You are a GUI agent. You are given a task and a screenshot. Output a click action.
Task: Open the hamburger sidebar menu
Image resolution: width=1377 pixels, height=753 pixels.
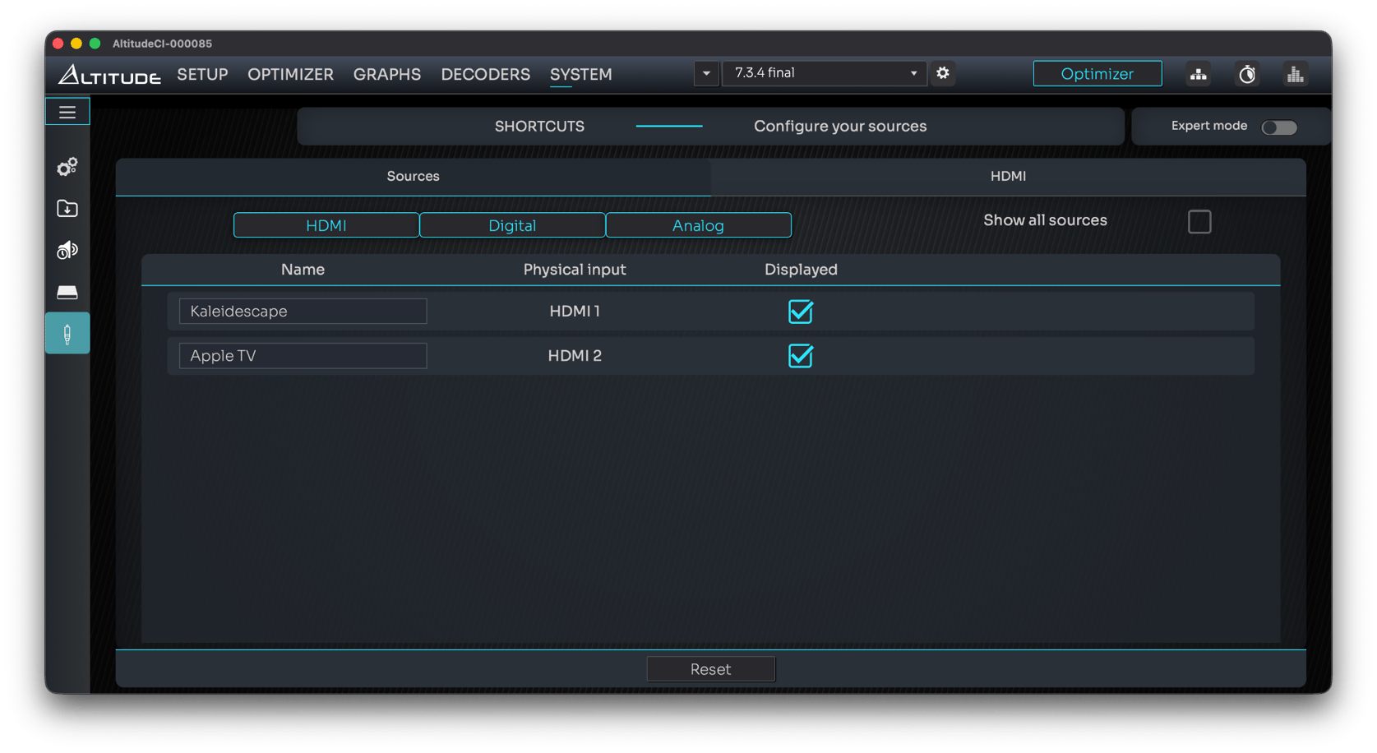67,112
